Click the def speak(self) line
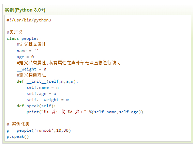The image size is (196, 146). [36, 106]
